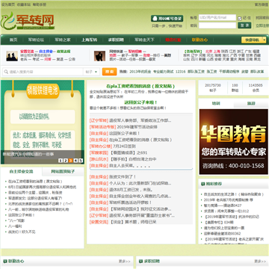Click the username input field
The width and height of the screenshot is (269, 269).
coord(217,17)
